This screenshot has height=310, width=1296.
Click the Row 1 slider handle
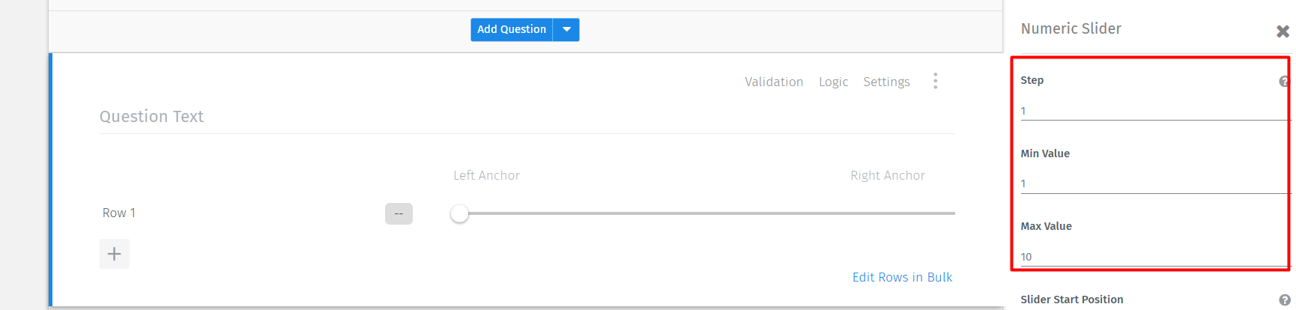pos(459,213)
